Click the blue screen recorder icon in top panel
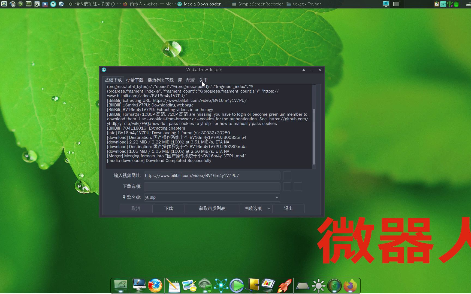 point(45,4)
